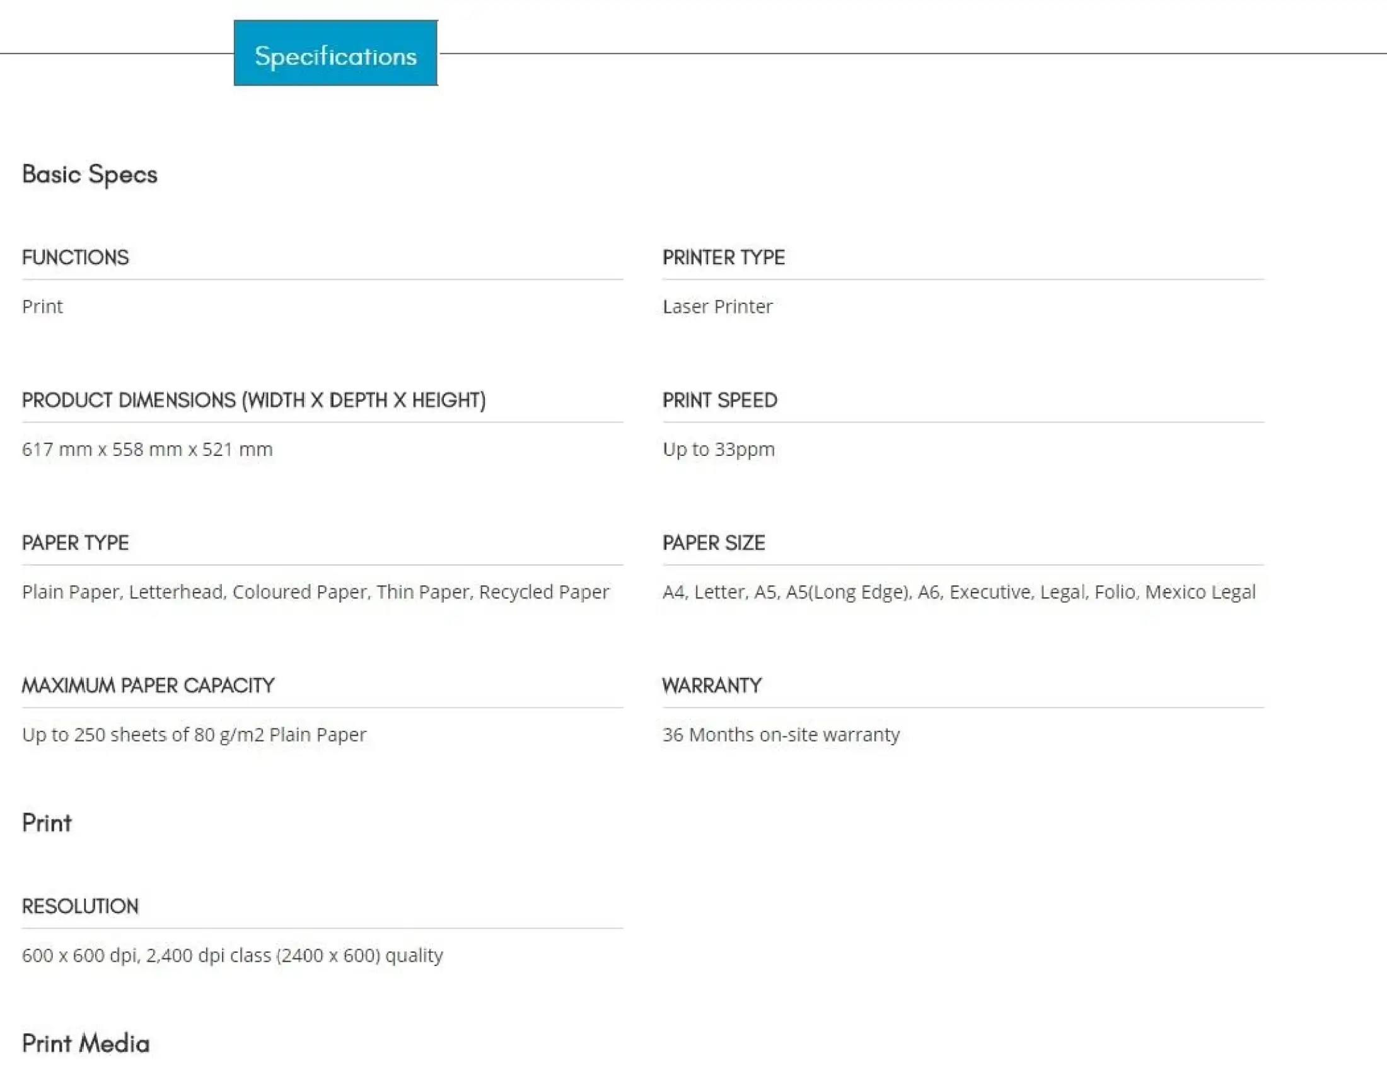Screen dimensions: 1387x1077
Task: Click the paper size list starting with A4
Action: (x=958, y=592)
